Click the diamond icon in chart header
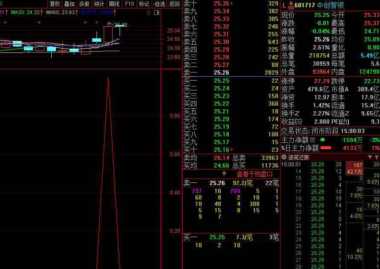Screen dimensions: 380x269 [x=149, y=12]
